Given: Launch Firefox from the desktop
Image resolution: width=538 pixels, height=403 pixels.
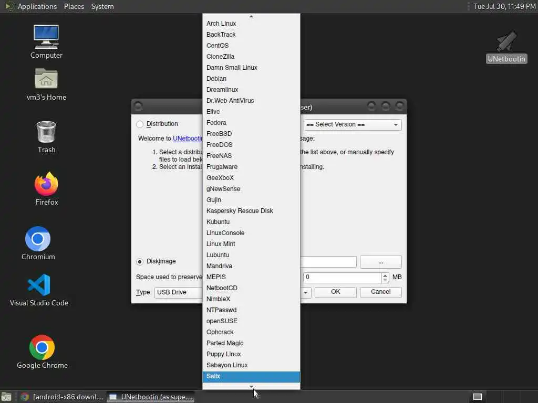Looking at the screenshot, I should coord(46,189).
